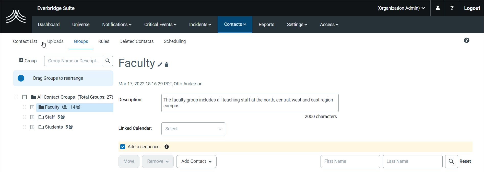The width and height of the screenshot is (484, 172).
Task: Open help via header question mark
Action: pyautogui.click(x=452, y=8)
